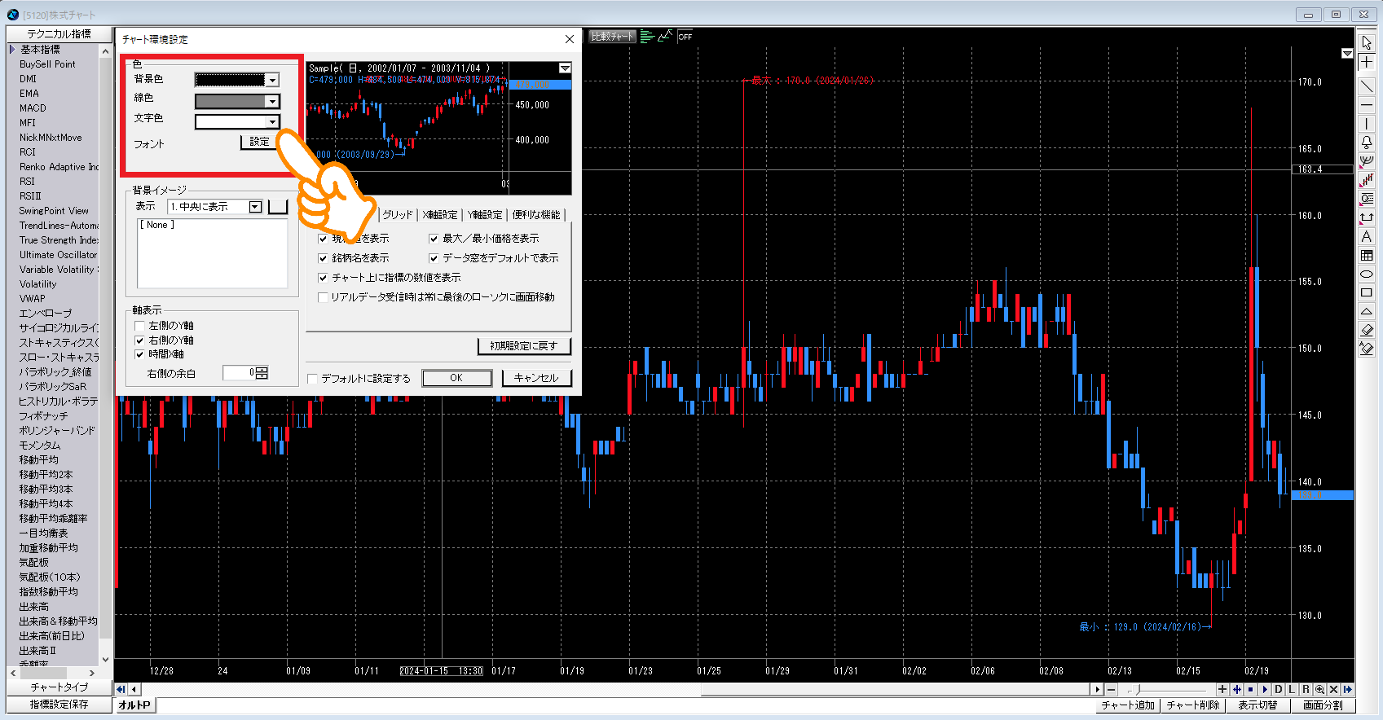Enable リアルデータ受信時 auto-scroll checkbox

click(323, 297)
